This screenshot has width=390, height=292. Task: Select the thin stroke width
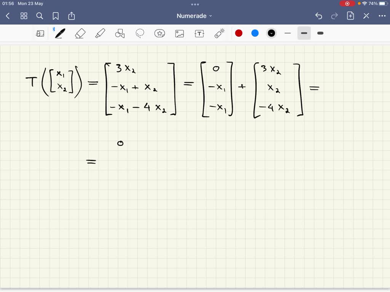pyautogui.click(x=288, y=33)
